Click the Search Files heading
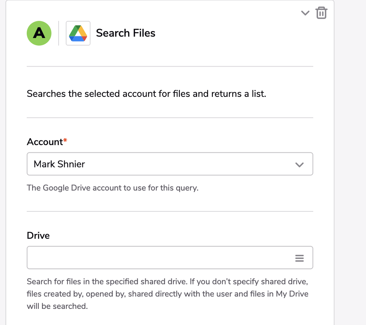The height and width of the screenshot is (325, 366). [x=126, y=33]
